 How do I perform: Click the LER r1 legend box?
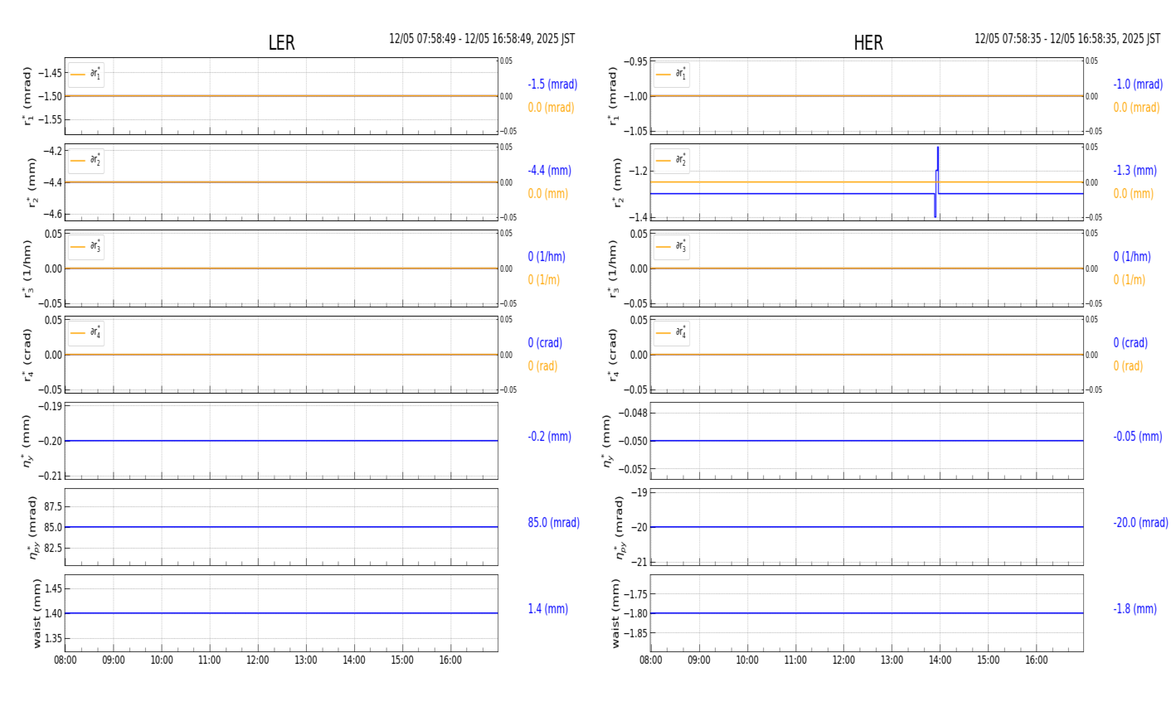pyautogui.click(x=86, y=75)
